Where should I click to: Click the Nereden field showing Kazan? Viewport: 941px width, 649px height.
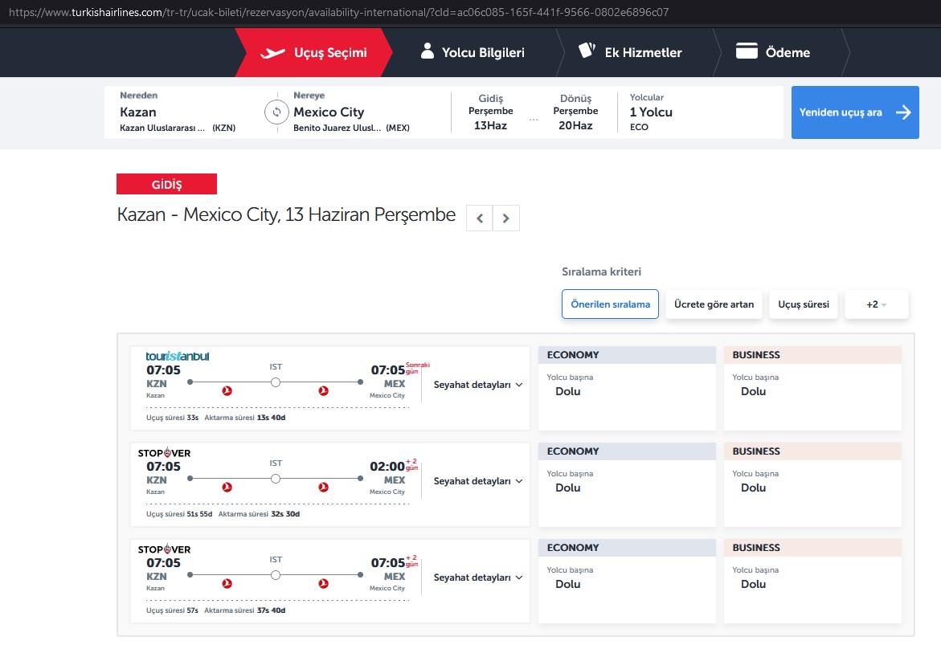pyautogui.click(x=182, y=112)
